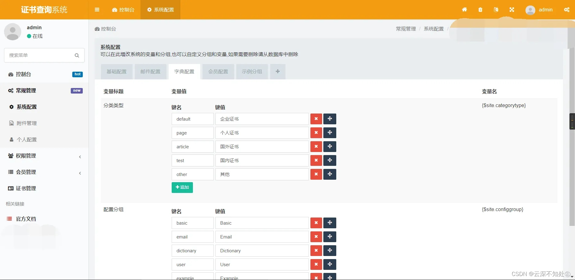Click the 证书查询系统 logo title

[x=44, y=10]
